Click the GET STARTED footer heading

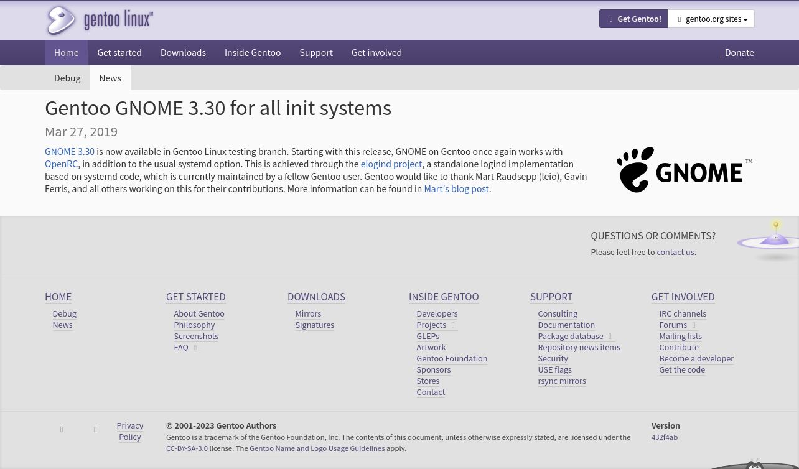coord(195,297)
